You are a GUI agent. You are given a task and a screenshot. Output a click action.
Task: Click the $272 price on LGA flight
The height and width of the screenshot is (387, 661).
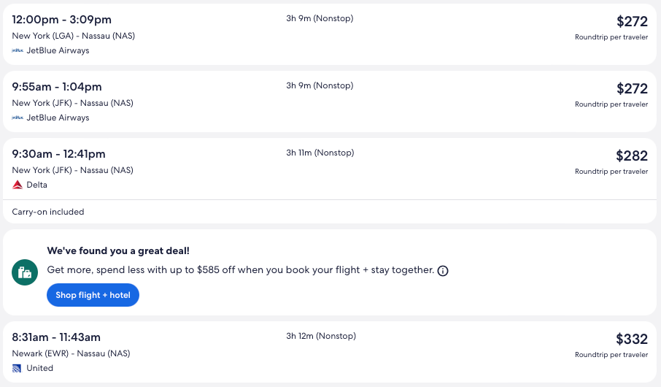point(631,22)
